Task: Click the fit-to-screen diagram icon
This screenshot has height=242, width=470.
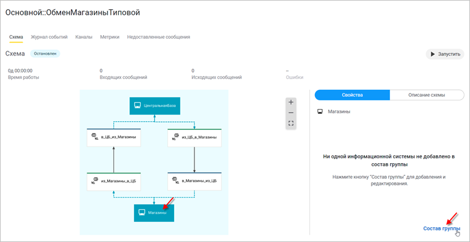Action: [x=291, y=123]
